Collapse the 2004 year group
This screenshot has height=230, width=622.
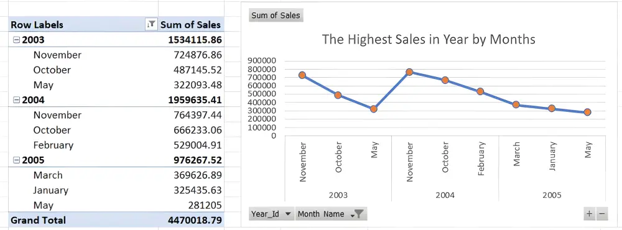(16, 100)
